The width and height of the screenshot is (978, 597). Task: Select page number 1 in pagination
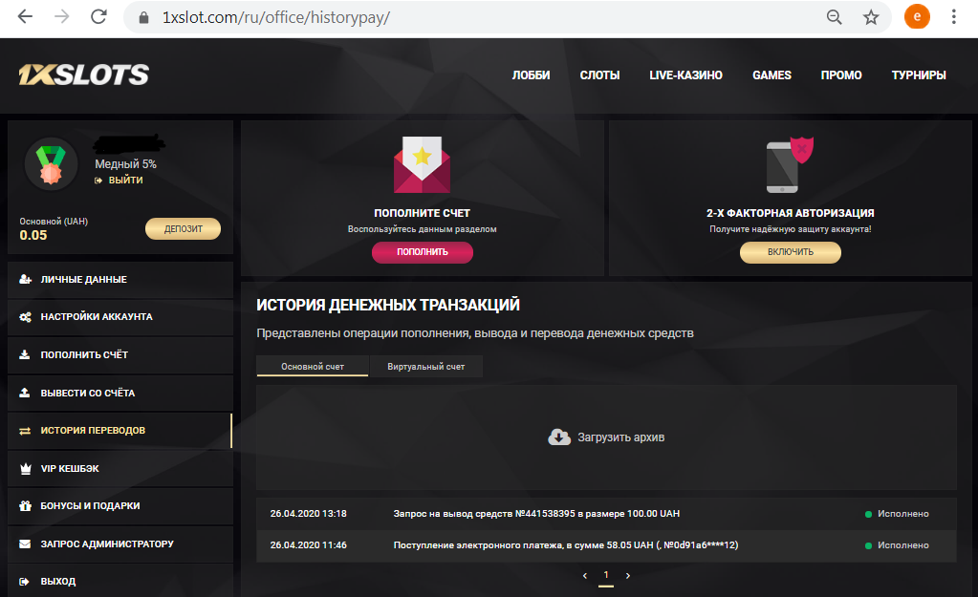click(606, 575)
